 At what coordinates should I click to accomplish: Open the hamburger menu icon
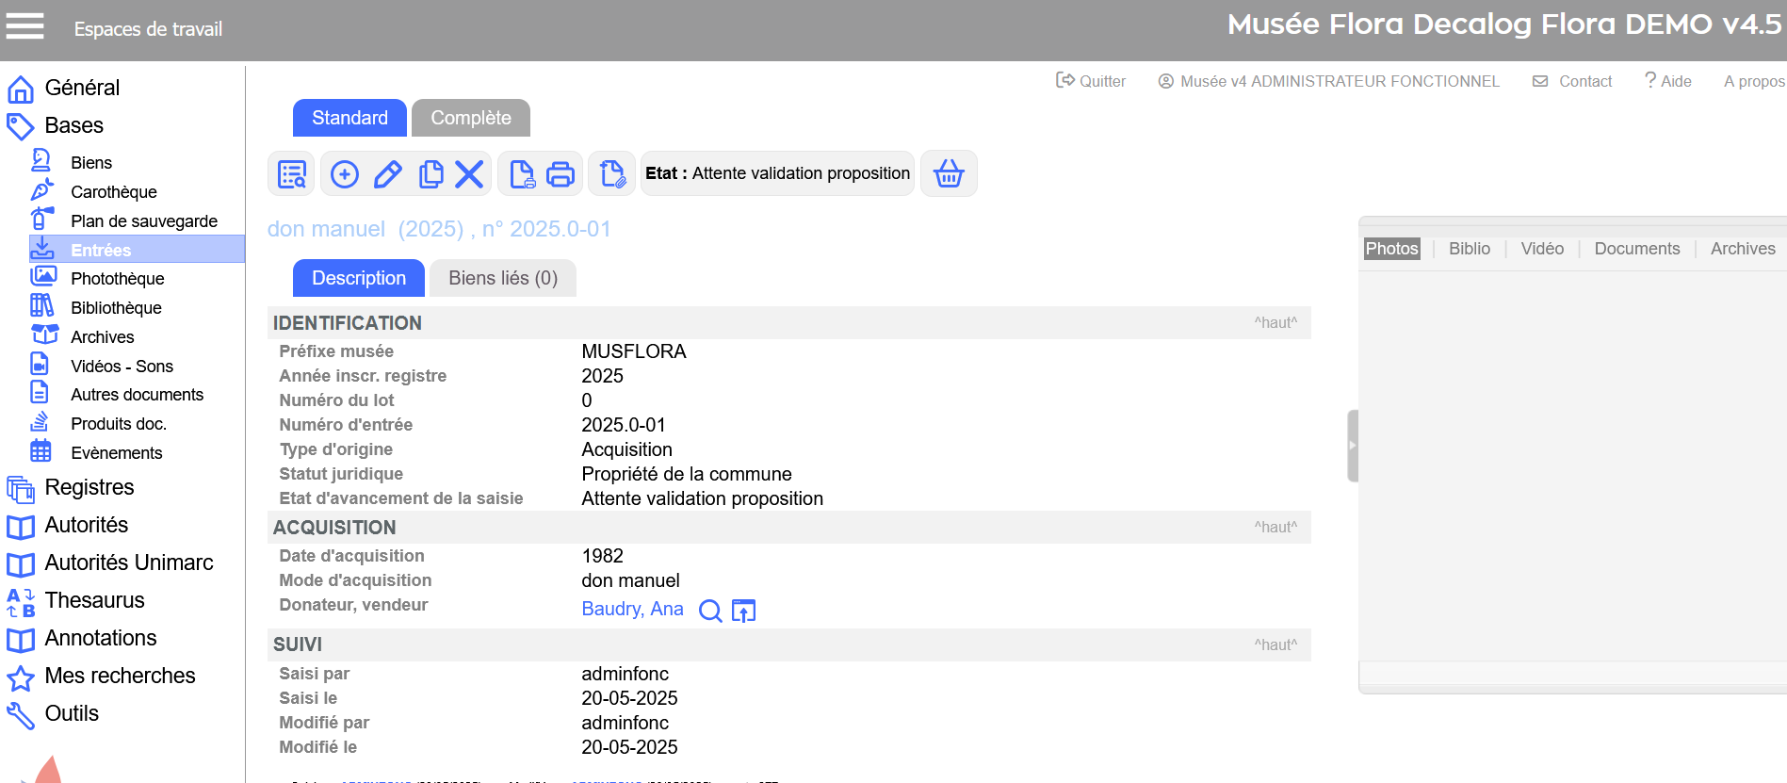(x=25, y=26)
